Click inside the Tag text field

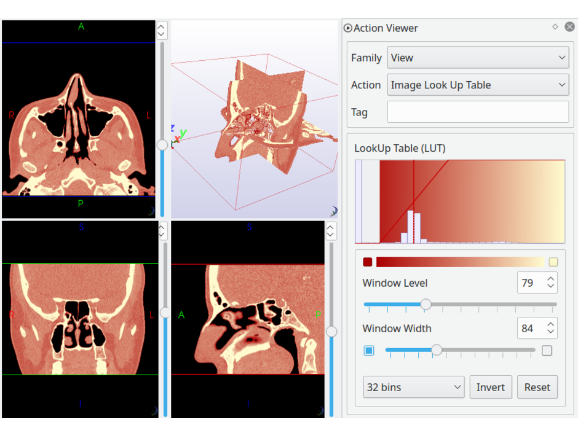(x=478, y=112)
